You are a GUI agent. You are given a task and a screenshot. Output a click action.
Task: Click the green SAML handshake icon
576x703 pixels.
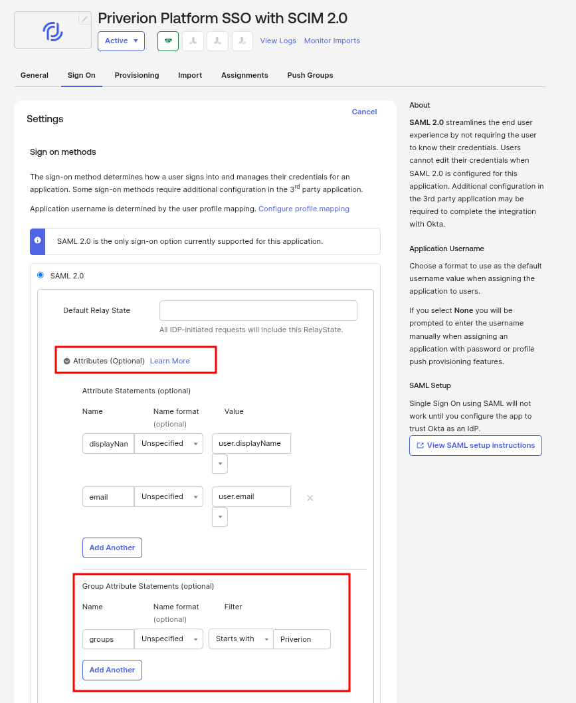pos(168,41)
